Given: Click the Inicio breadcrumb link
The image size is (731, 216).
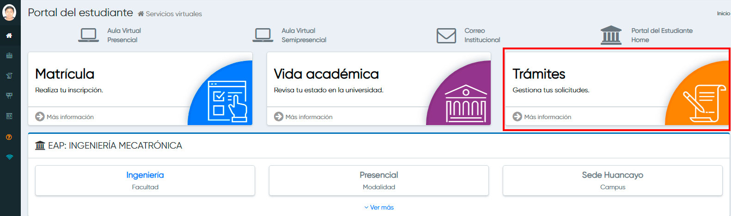Looking at the screenshot, I should tap(723, 13).
